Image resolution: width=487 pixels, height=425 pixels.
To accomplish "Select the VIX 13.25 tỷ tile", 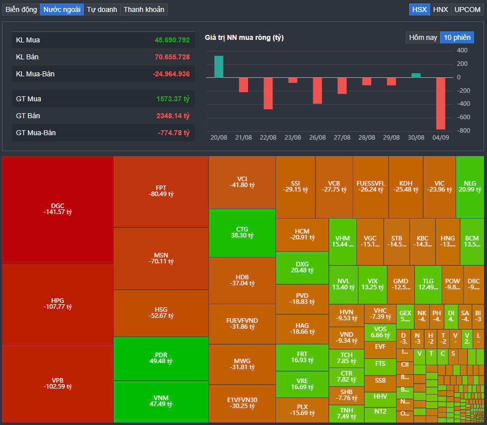I will pos(372,284).
